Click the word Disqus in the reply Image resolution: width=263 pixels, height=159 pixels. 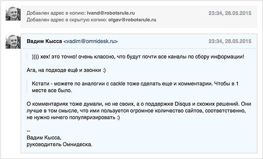(183, 104)
